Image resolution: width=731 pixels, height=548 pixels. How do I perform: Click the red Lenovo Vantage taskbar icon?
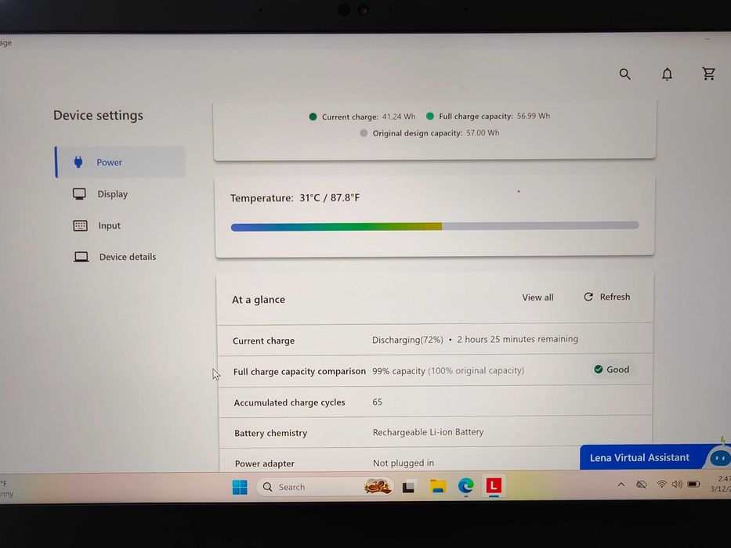click(x=494, y=485)
